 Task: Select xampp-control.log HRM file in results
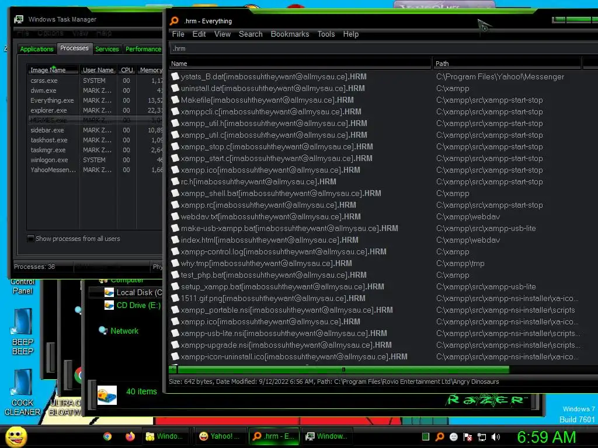(x=283, y=252)
